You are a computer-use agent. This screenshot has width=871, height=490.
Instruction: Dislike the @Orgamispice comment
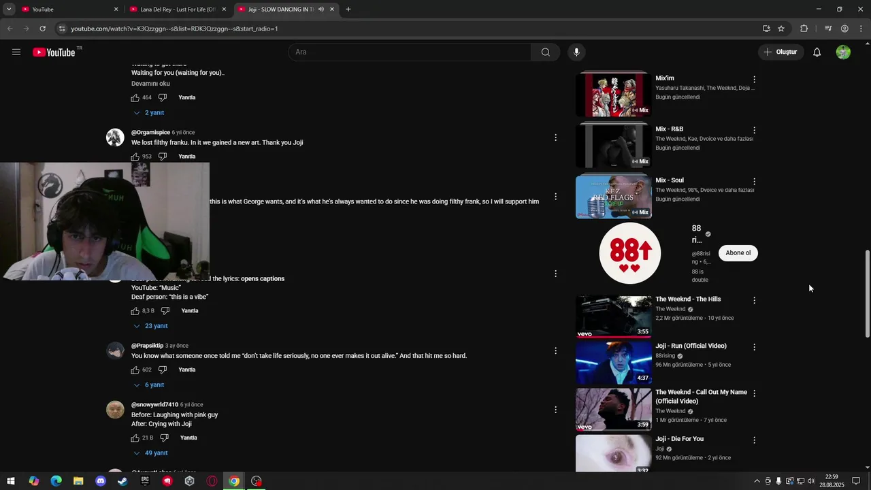click(x=162, y=157)
